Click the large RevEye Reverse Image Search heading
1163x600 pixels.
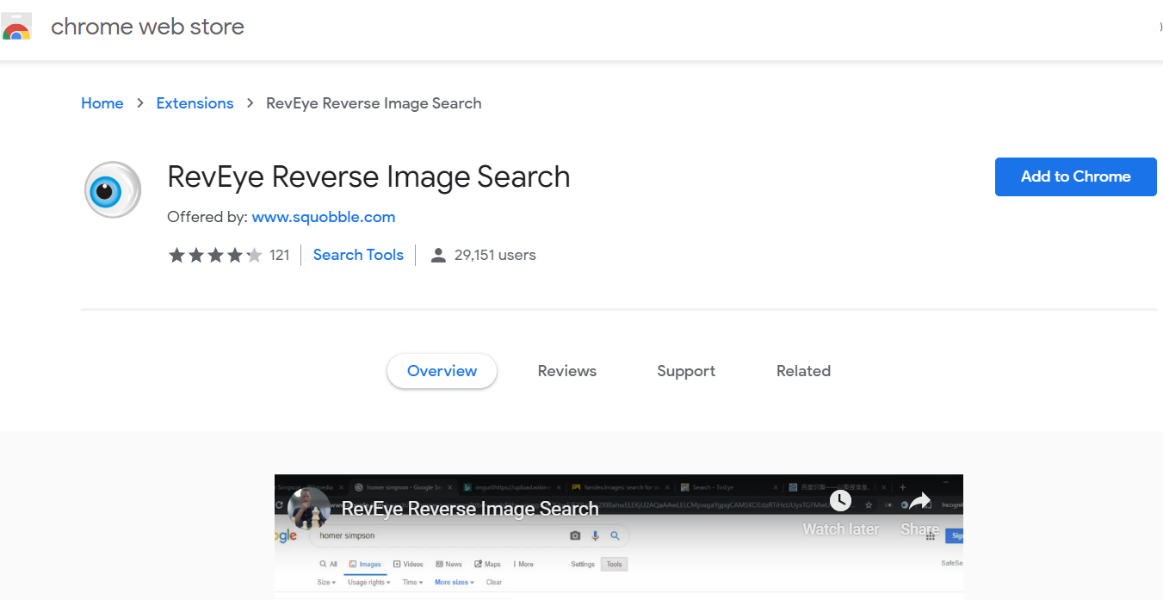[368, 176]
